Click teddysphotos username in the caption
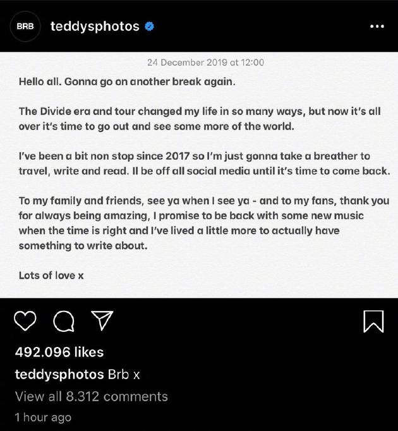The height and width of the screenshot is (431, 398). click(59, 374)
